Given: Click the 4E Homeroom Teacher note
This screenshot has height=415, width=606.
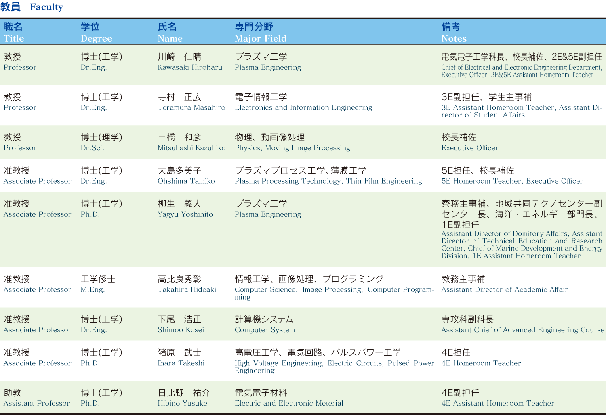Looking at the screenshot, I should [481, 363].
